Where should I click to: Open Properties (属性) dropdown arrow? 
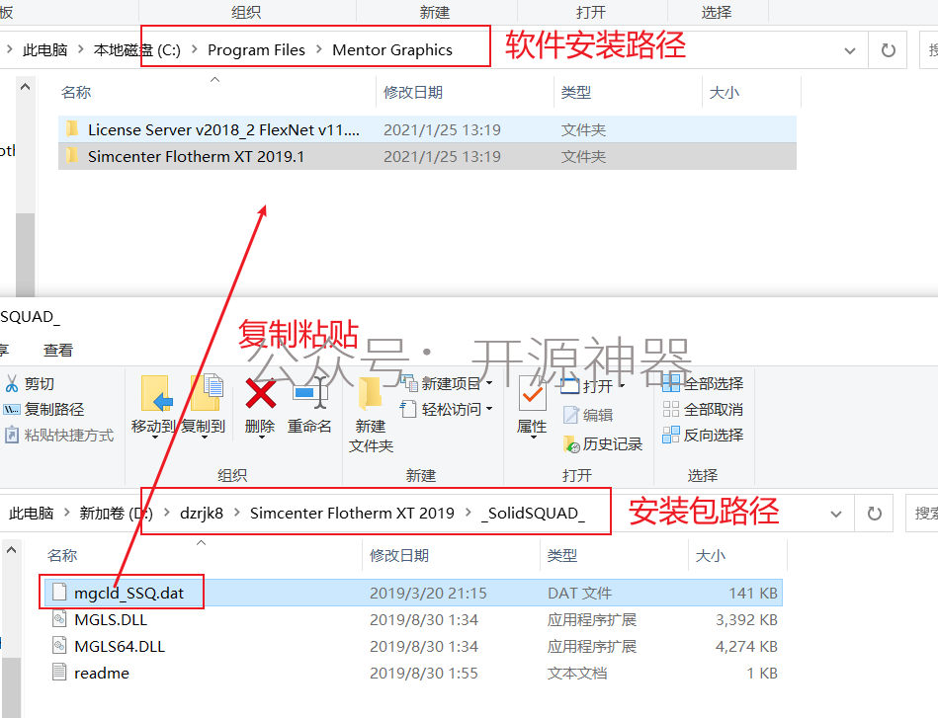click(x=532, y=439)
